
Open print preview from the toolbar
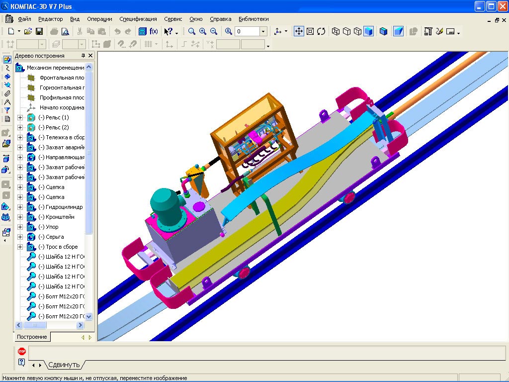(65, 31)
